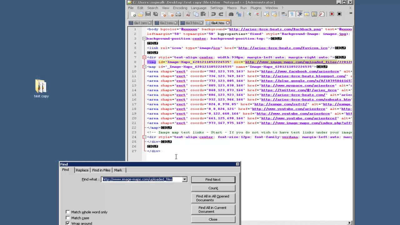Switch to the file2.htm tab

click(166, 23)
